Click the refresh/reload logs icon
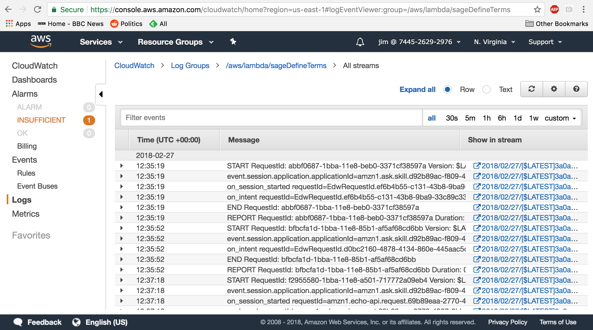This screenshot has height=330, width=593. pos(532,89)
